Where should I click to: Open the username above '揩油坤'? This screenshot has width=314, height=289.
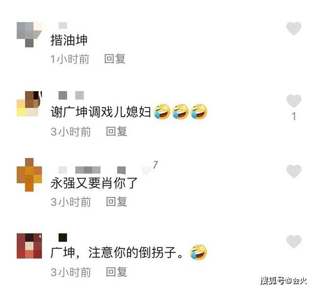63,25
